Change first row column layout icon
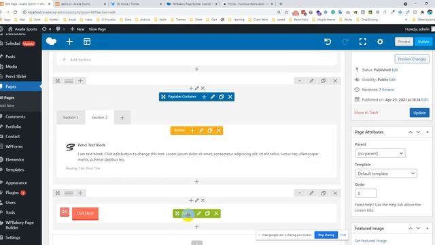The height and width of the screenshot is (245, 435). [69, 81]
